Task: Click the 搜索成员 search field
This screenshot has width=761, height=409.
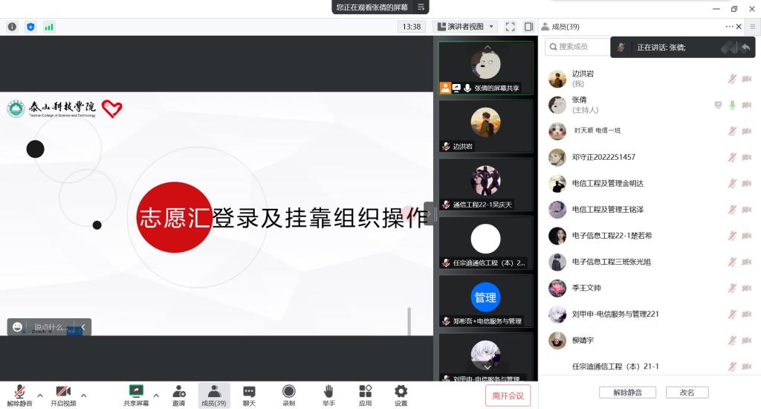Action: pos(576,47)
